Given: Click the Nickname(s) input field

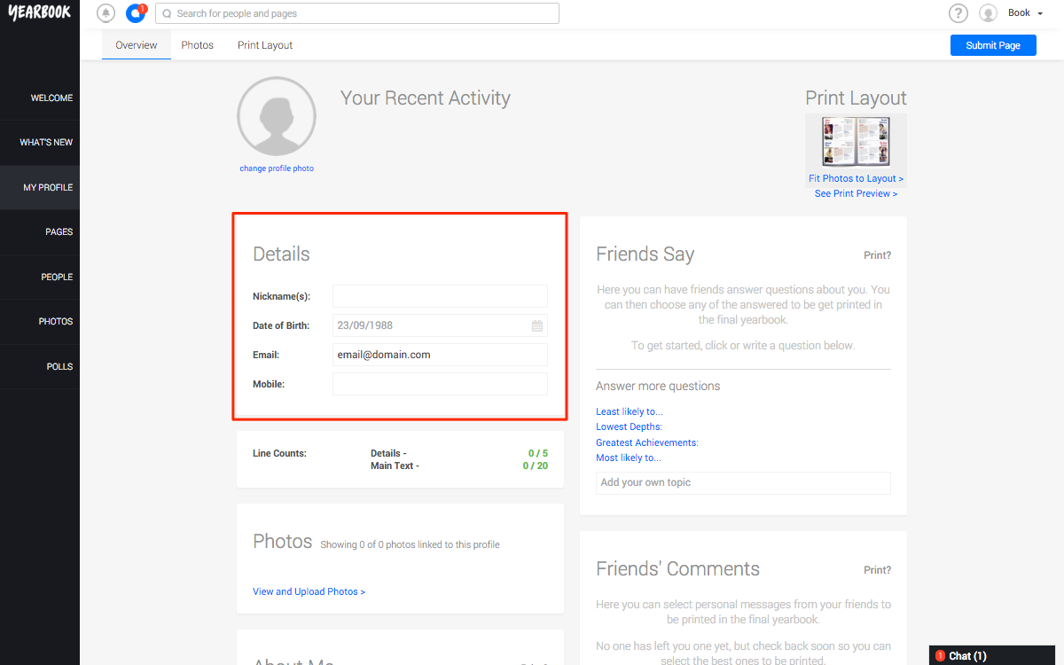Looking at the screenshot, I should (x=440, y=296).
